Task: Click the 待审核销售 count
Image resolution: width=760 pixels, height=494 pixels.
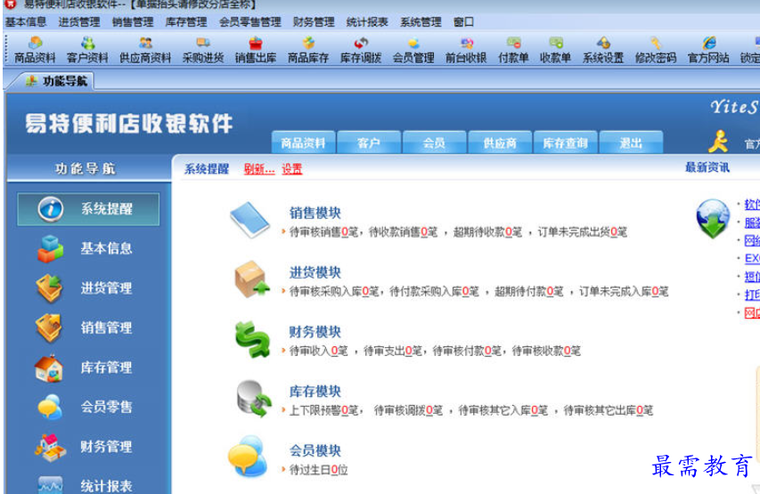Action: (x=345, y=232)
